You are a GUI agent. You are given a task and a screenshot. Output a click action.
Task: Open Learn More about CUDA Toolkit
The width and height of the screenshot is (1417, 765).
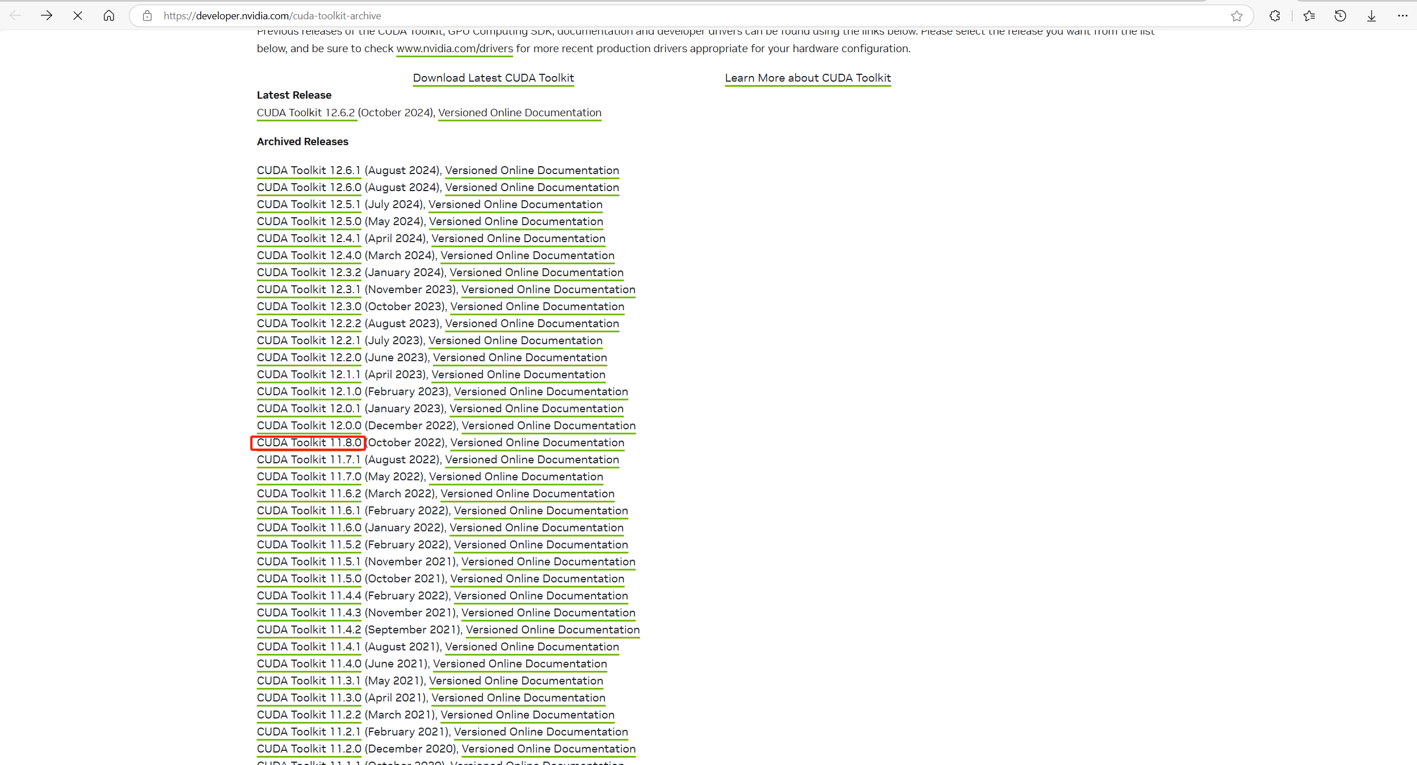click(808, 78)
